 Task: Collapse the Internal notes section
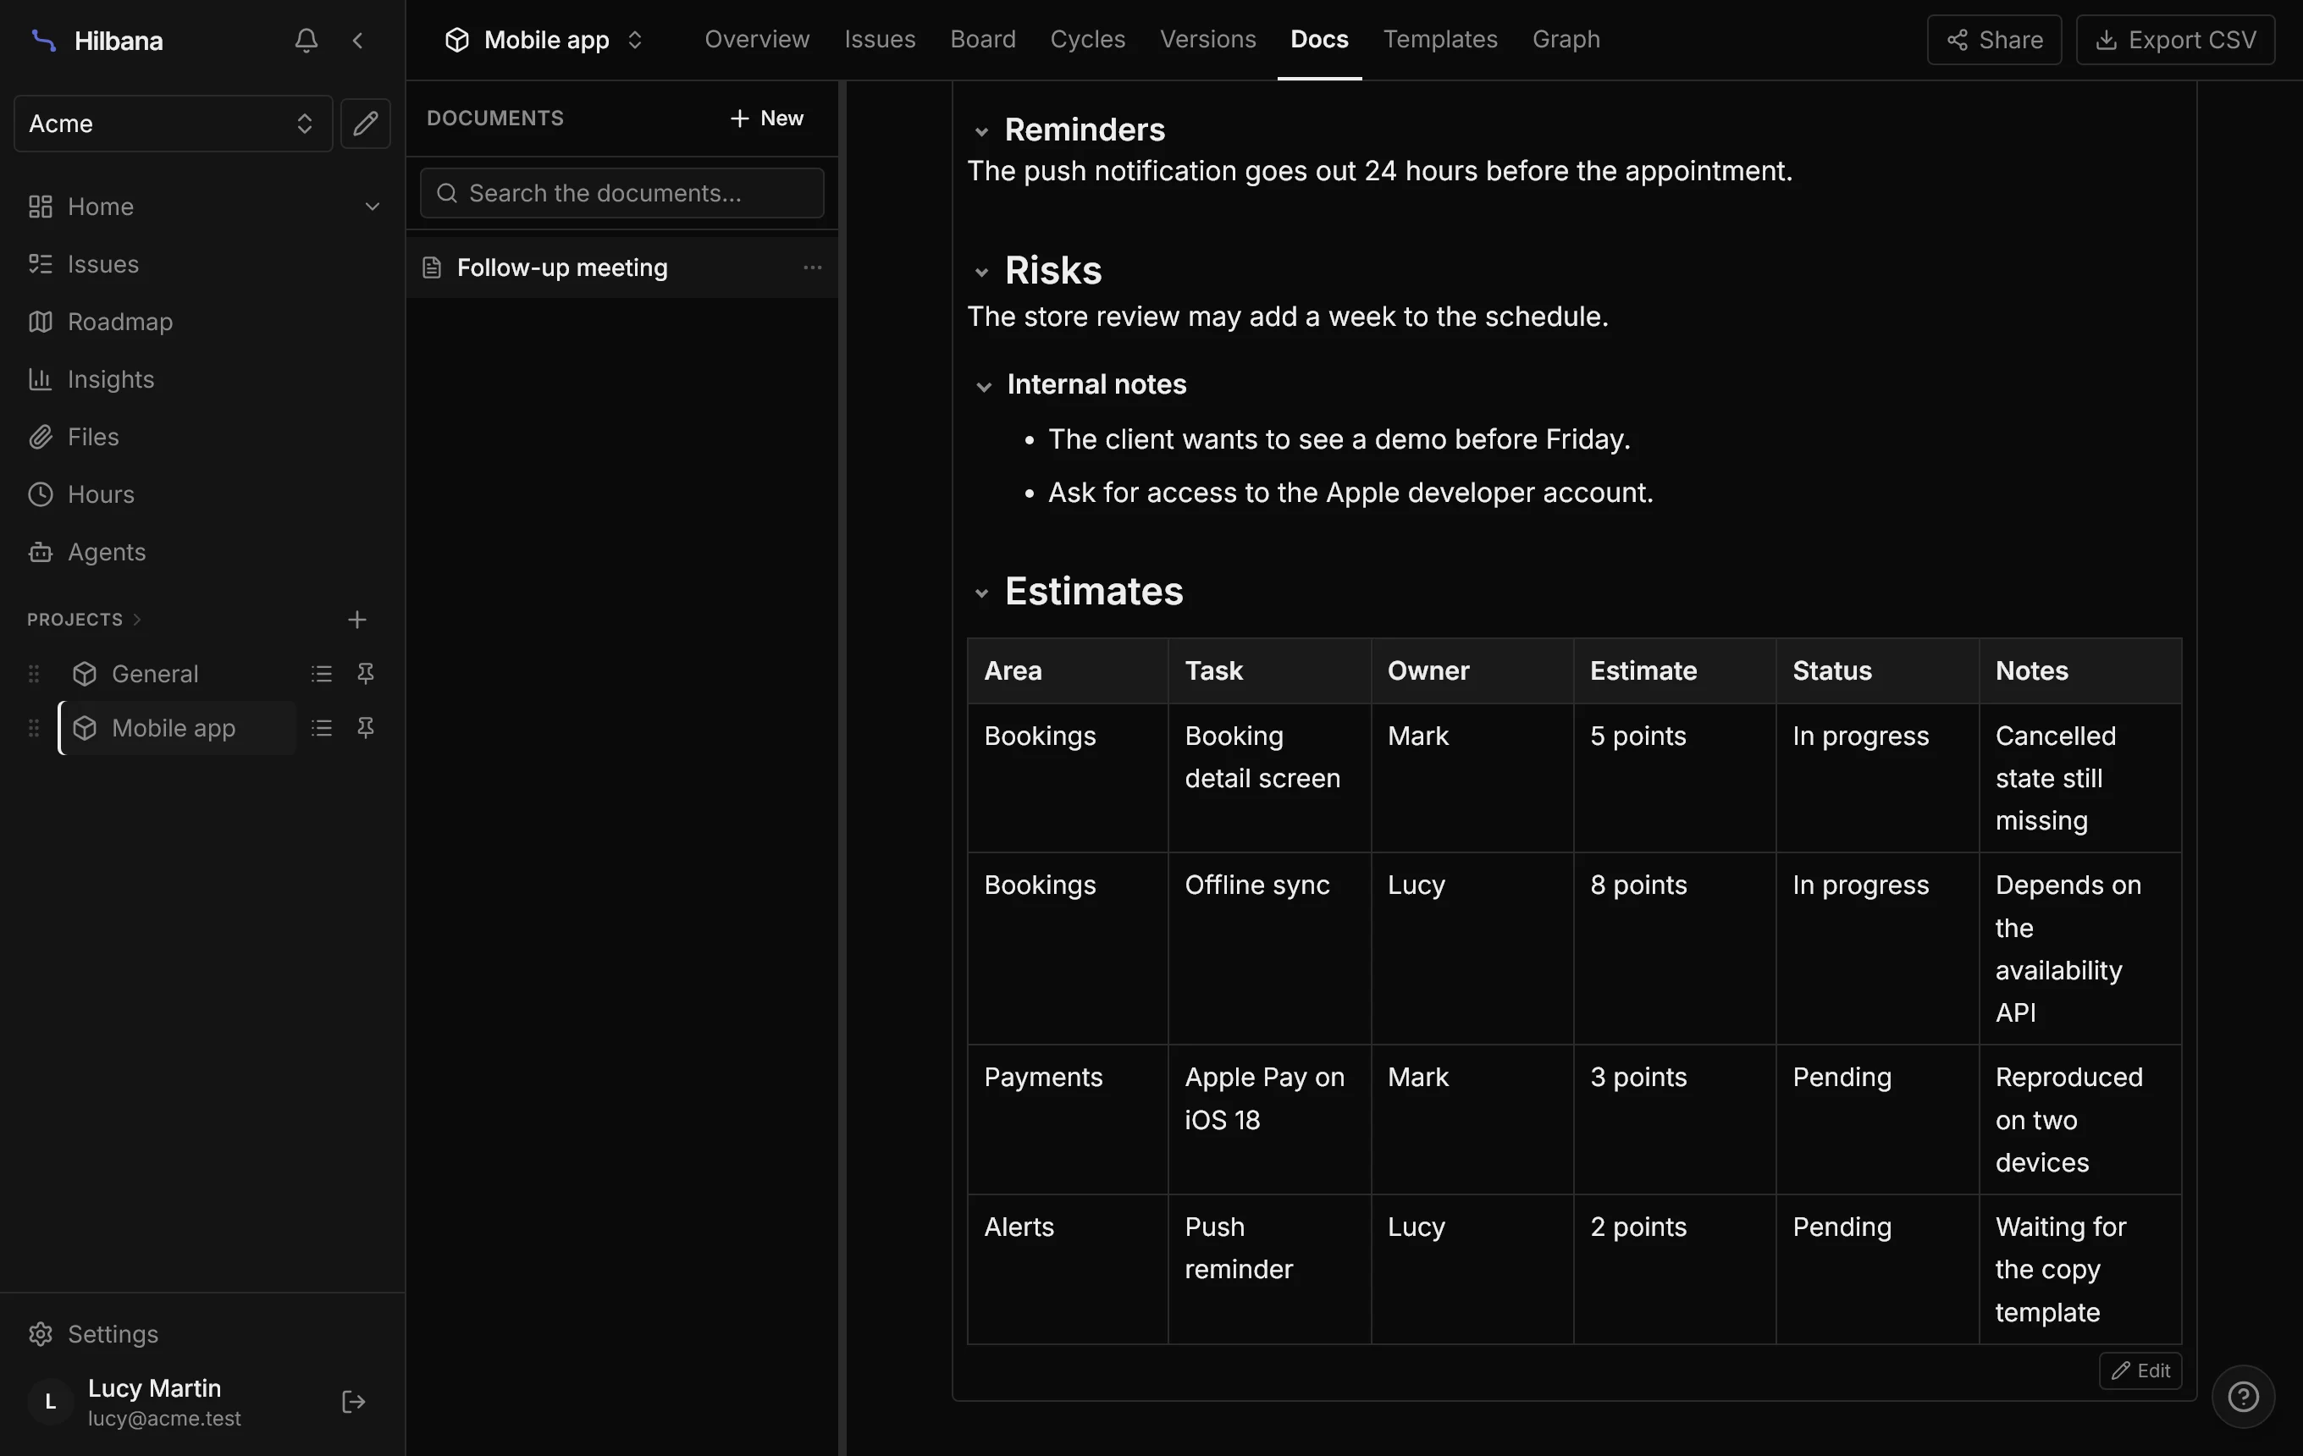click(x=983, y=386)
